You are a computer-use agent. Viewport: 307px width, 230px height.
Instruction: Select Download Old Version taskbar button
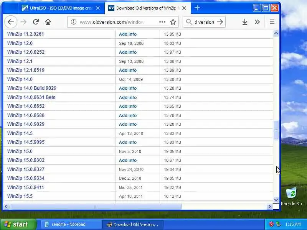coord(132,225)
